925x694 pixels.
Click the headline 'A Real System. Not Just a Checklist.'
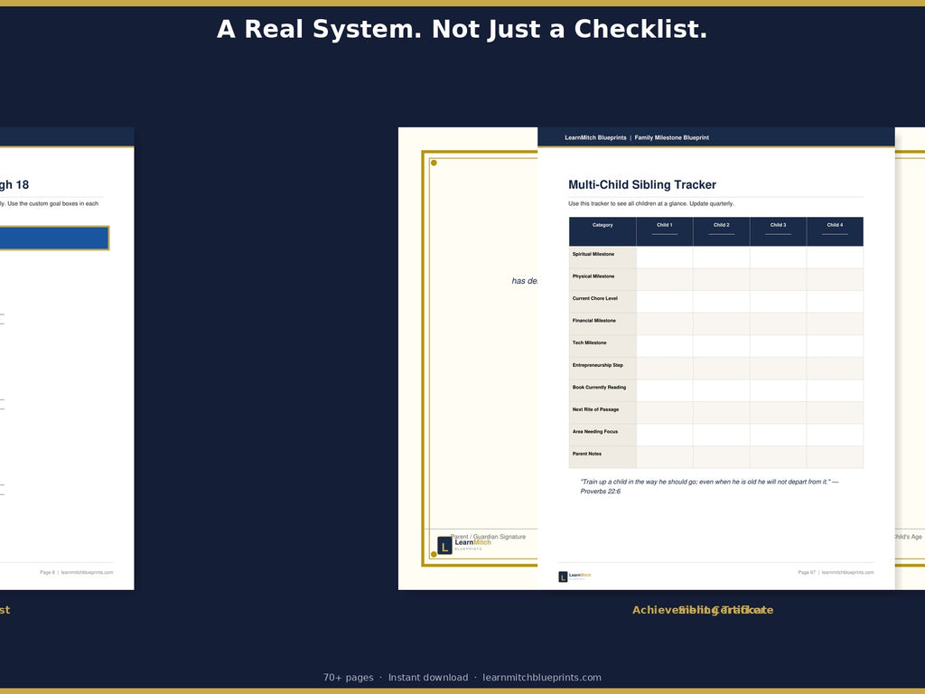click(462, 29)
